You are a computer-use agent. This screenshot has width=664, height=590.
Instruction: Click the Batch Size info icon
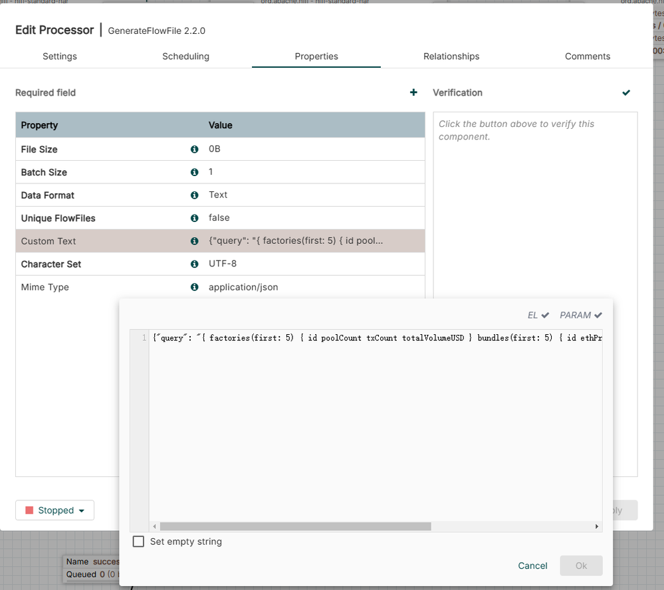[195, 172]
